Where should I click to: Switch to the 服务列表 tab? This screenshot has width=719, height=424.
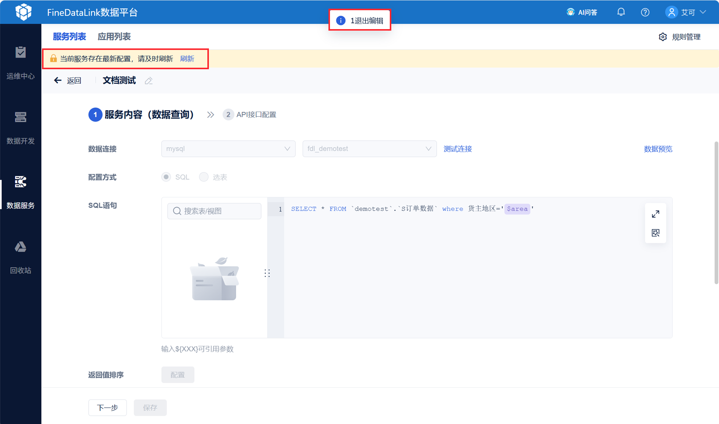(69, 37)
